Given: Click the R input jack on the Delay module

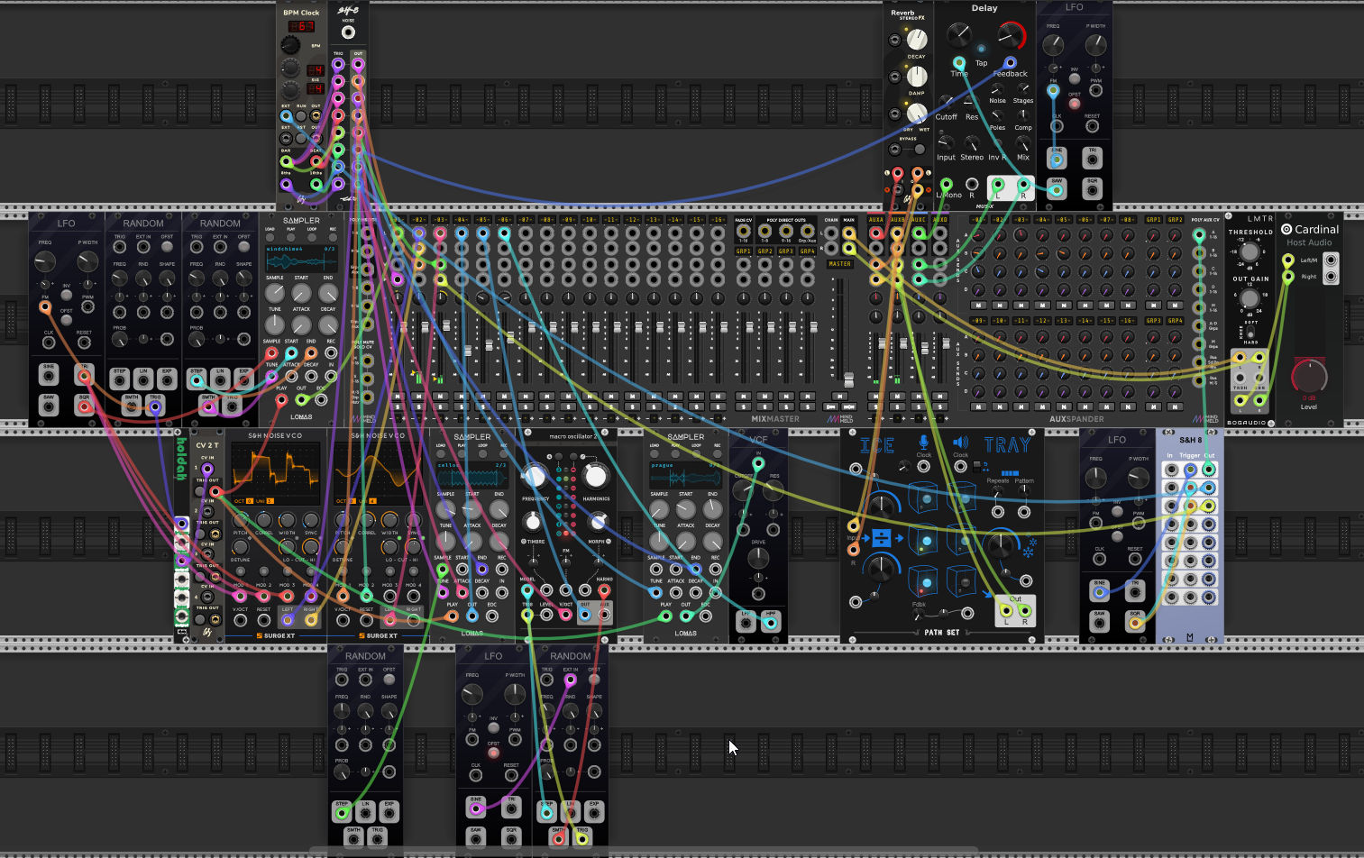Looking at the screenshot, I should [972, 184].
